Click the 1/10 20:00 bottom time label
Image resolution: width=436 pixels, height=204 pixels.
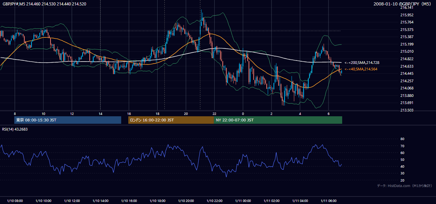pyautogui.click(x=186, y=201)
